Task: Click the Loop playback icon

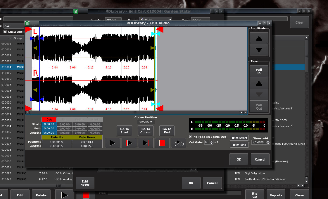Action: pyautogui.click(x=179, y=143)
